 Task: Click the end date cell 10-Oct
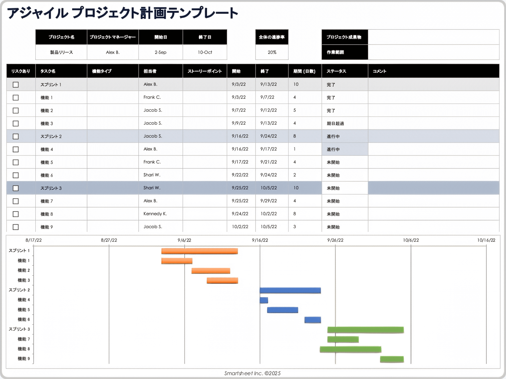click(x=205, y=52)
